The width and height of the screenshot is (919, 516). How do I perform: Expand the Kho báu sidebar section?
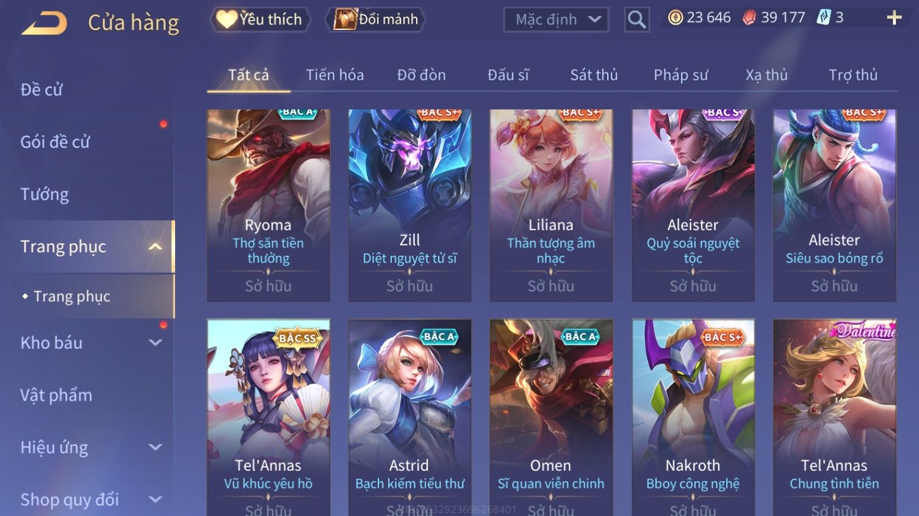[x=156, y=343]
